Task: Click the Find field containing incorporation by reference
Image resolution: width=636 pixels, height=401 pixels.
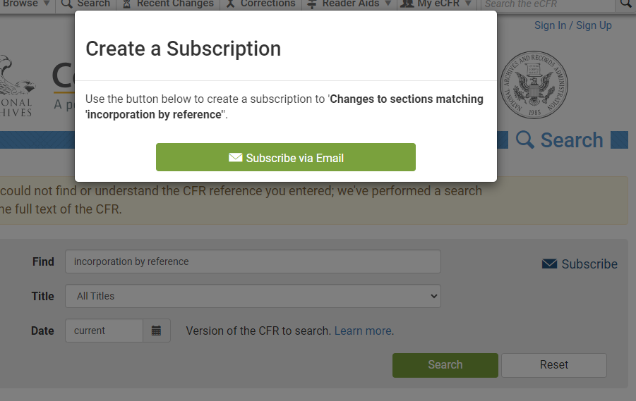Action: pos(253,261)
